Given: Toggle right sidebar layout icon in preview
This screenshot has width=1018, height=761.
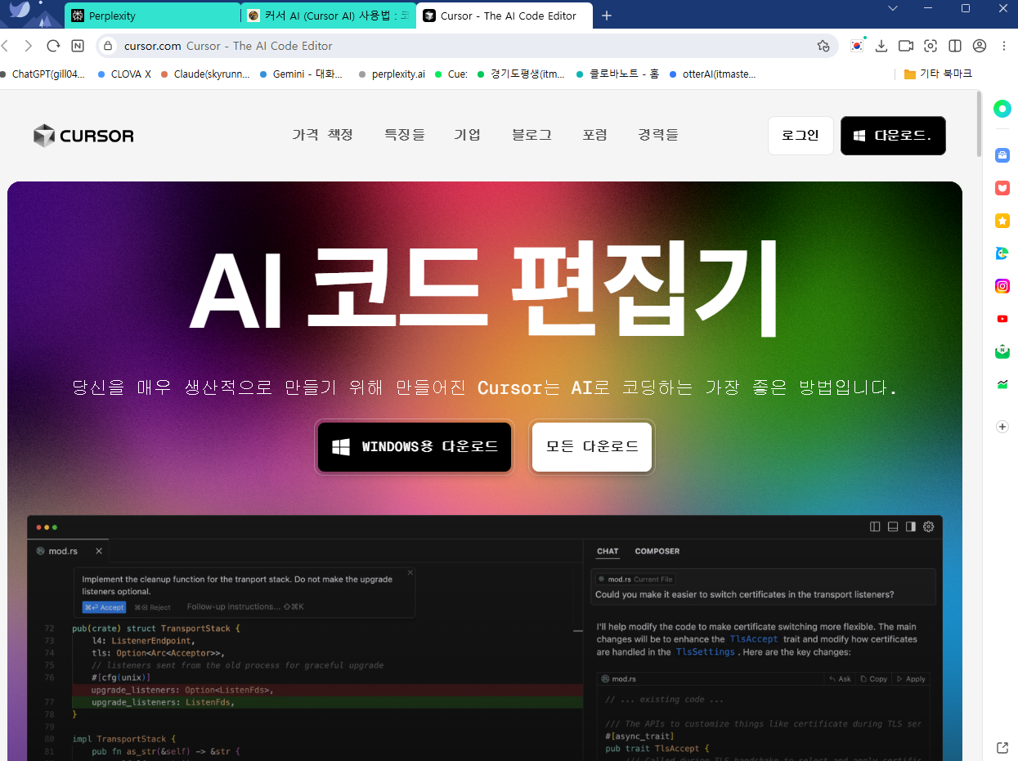Looking at the screenshot, I should coord(911,526).
